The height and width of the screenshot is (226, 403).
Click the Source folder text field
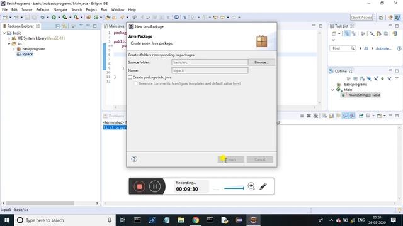pos(210,62)
